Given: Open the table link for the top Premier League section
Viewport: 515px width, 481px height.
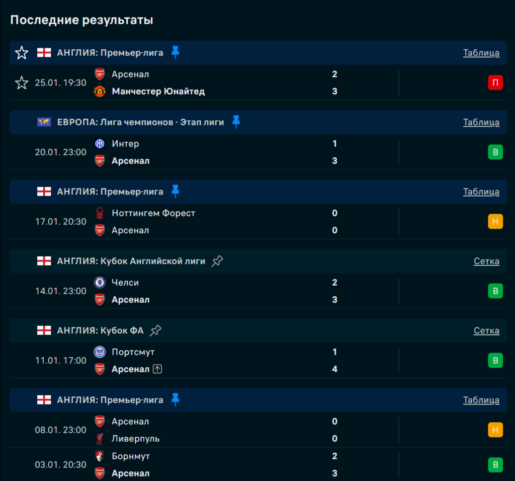Looking at the screenshot, I should pos(481,53).
